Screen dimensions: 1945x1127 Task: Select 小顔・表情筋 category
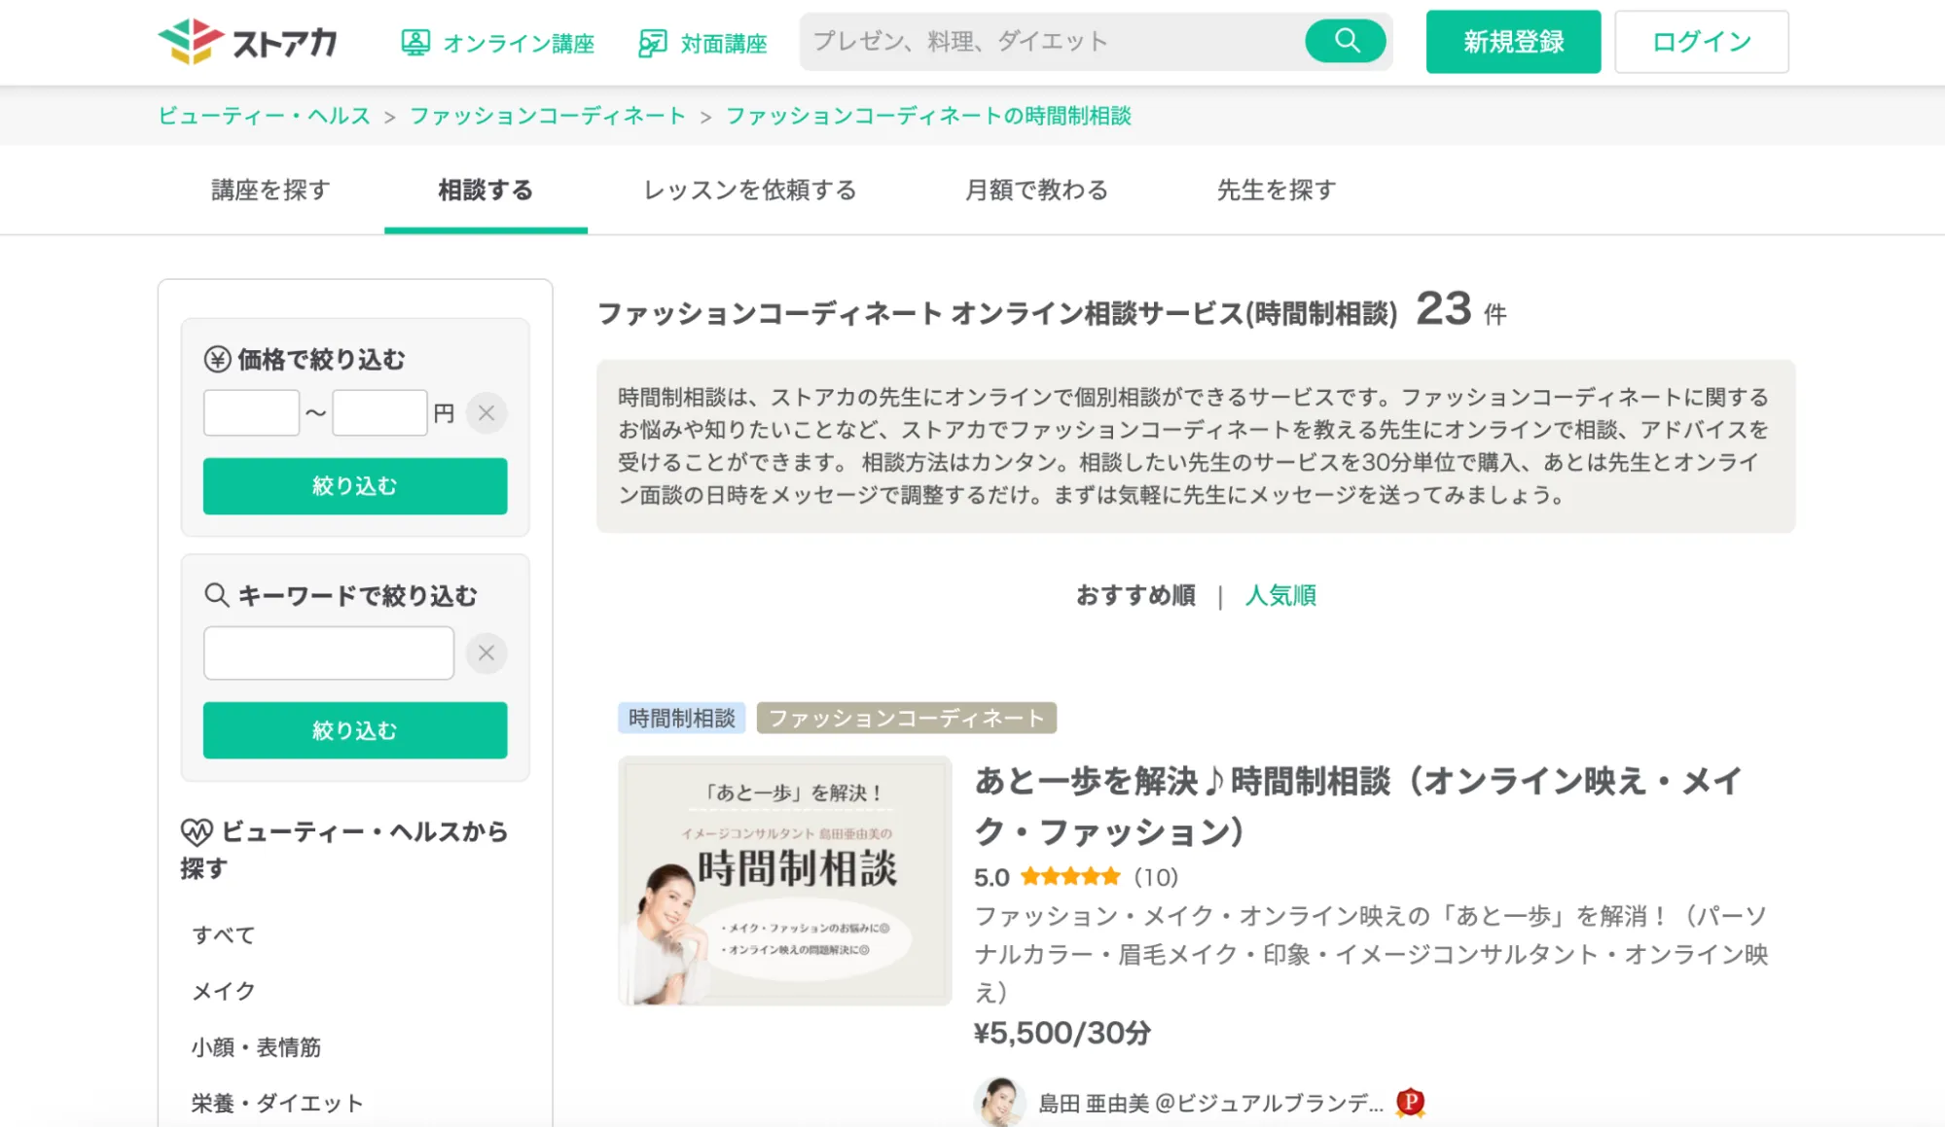[x=256, y=1047]
